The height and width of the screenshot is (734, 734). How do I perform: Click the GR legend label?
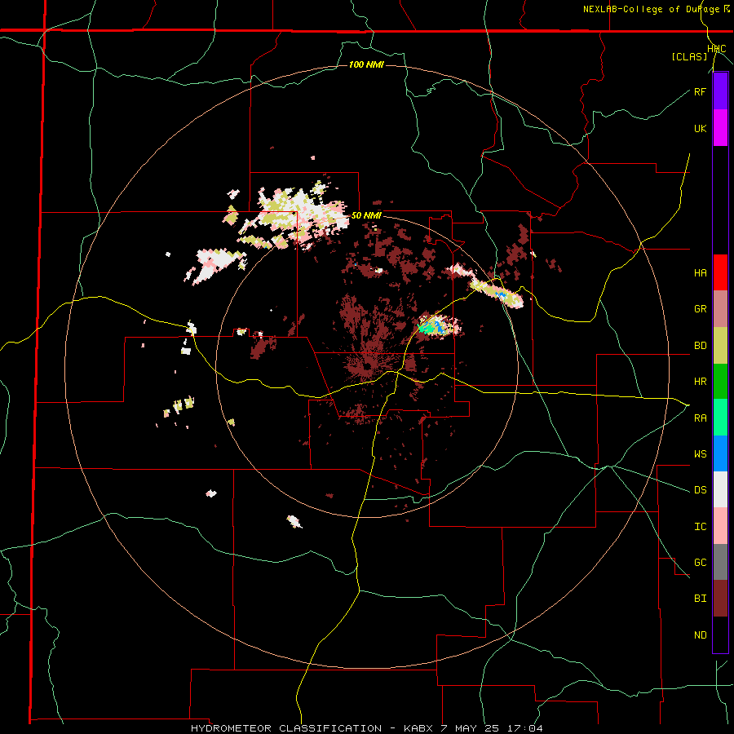700,309
